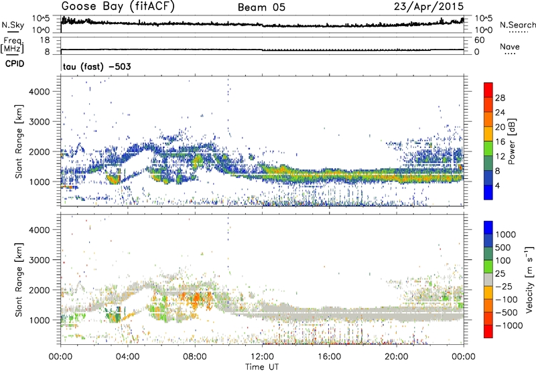Viewport: 536px width, 371px height.
Task: Select the 'Beam 05' header label
Action: 261,7
